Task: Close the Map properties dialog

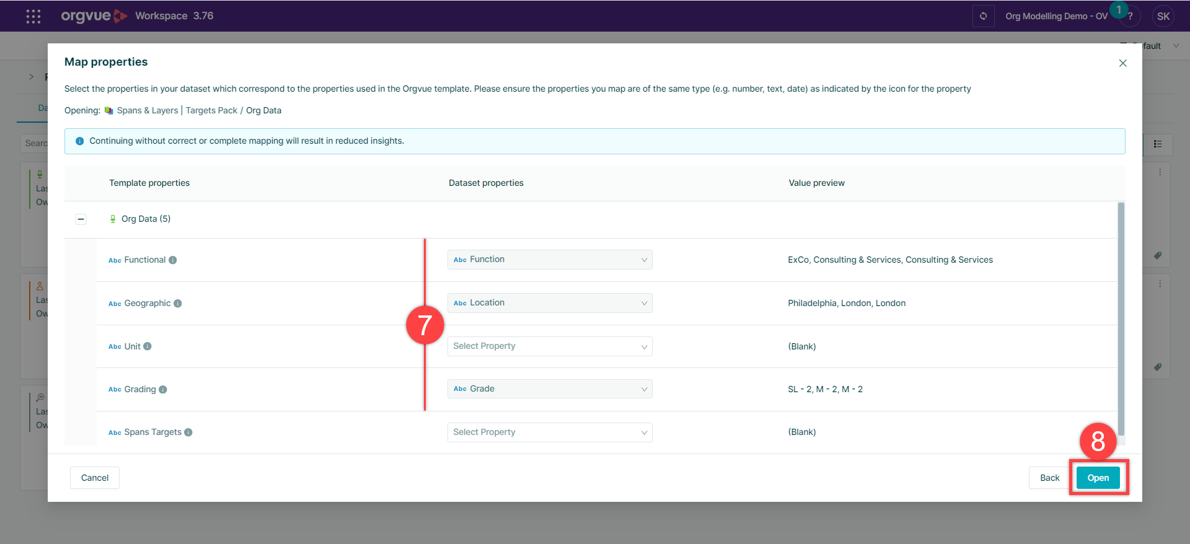Action: [1122, 63]
